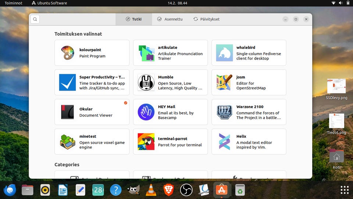The width and height of the screenshot is (353, 199).
Task: Launch OBS Studio from the dock
Action: click(x=186, y=190)
